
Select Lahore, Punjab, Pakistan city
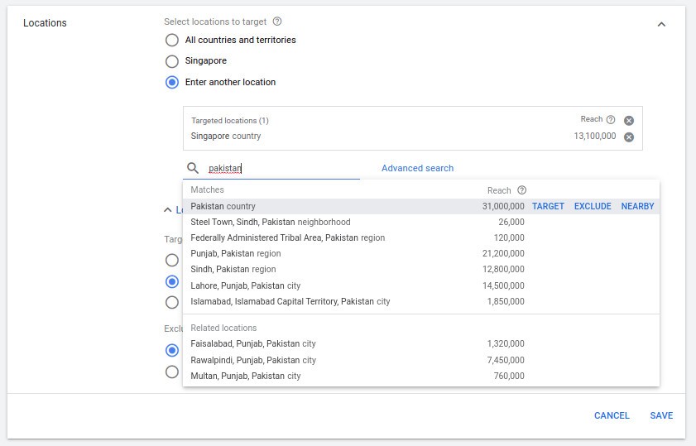(x=420, y=285)
